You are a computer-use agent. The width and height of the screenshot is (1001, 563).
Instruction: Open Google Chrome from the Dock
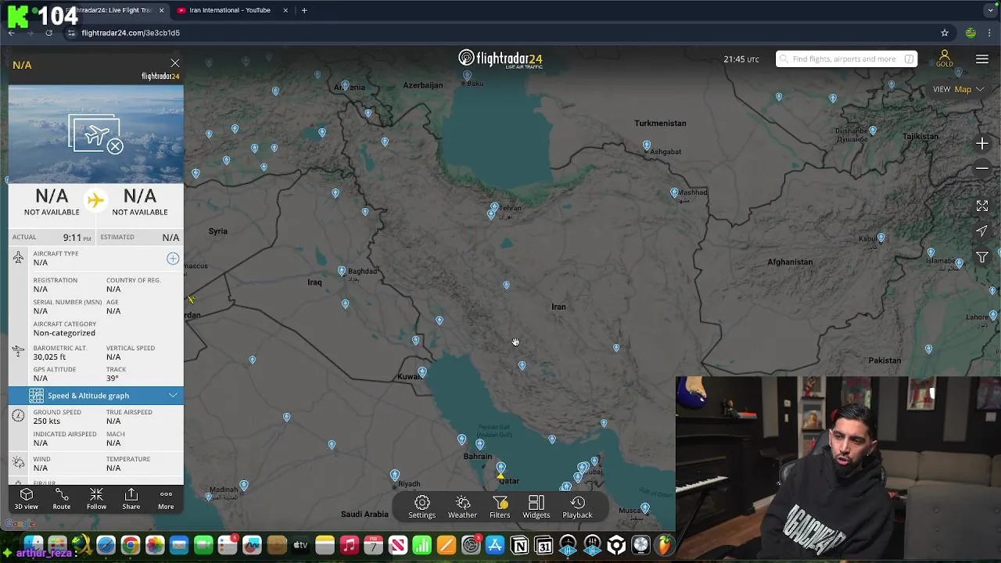[x=131, y=545]
